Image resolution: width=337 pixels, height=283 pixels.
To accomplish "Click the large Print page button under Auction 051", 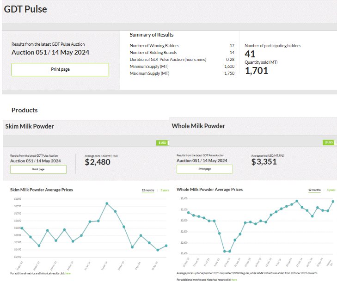I will pos(60,69).
